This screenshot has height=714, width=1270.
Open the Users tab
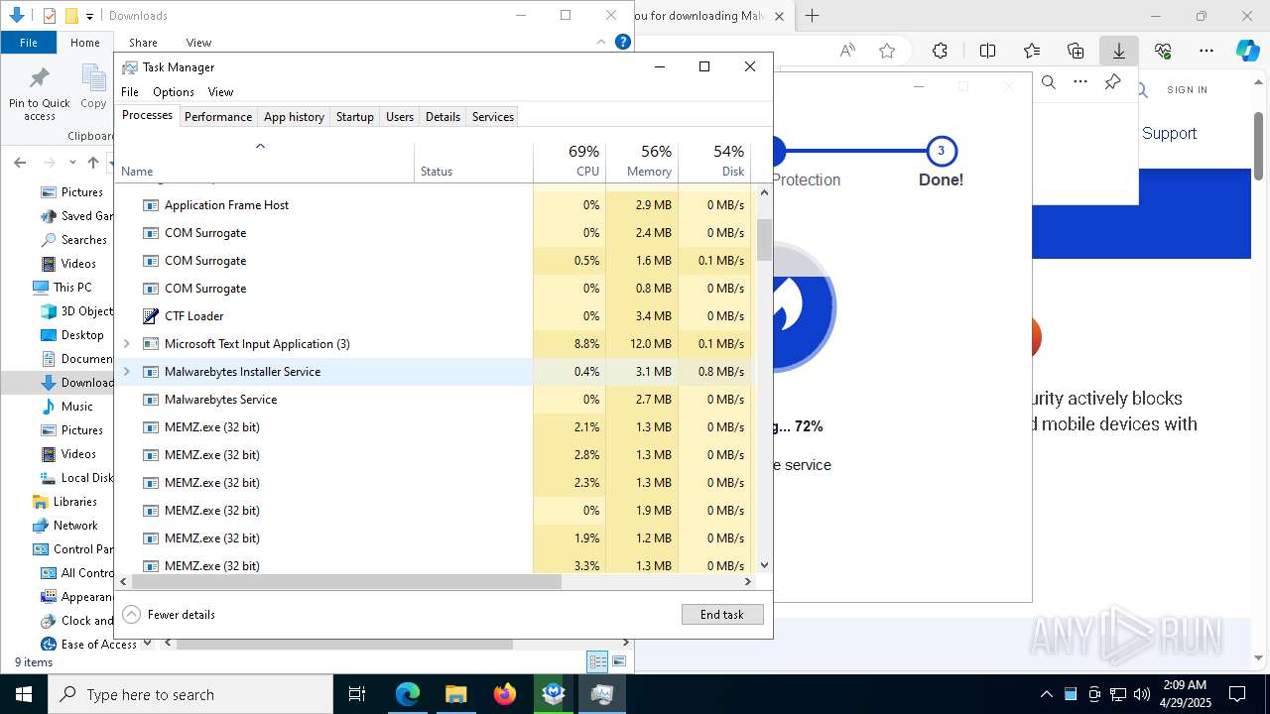400,116
